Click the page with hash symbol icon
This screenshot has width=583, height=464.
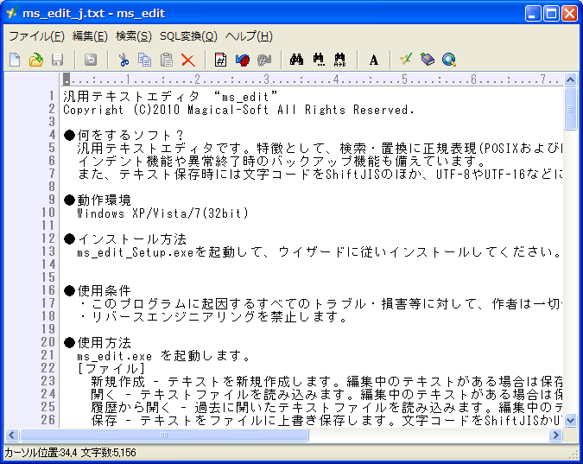tap(220, 60)
